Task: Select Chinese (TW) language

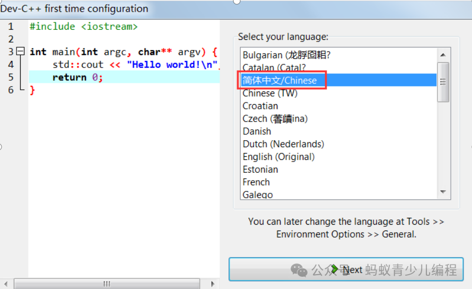Action: tap(339, 93)
